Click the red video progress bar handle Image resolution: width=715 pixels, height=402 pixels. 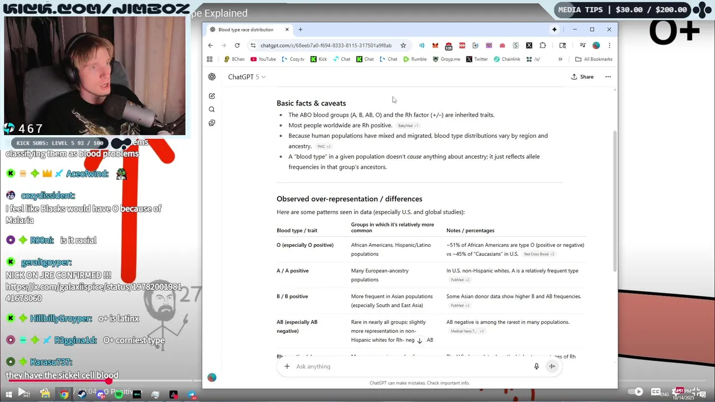(x=109, y=381)
